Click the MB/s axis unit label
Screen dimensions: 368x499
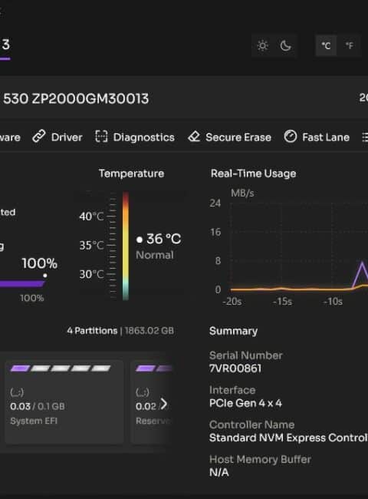242,193
